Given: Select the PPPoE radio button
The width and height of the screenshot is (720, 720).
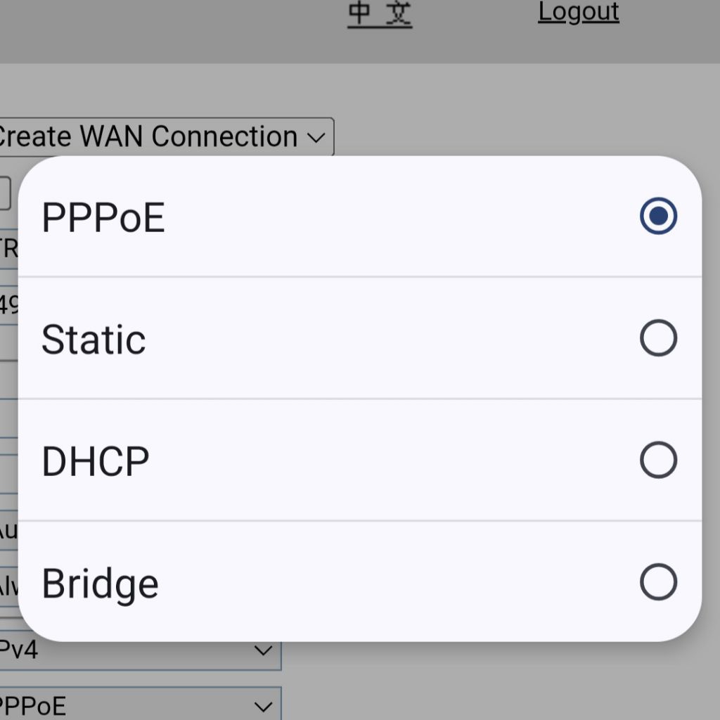Looking at the screenshot, I should click(658, 216).
